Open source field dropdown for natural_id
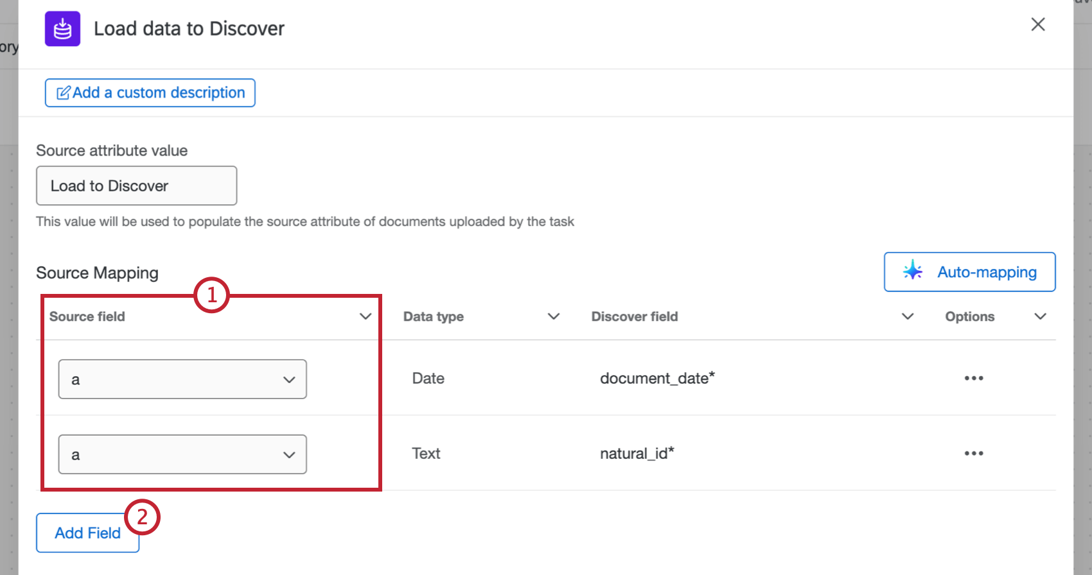Image resolution: width=1092 pixels, height=575 pixels. point(182,454)
